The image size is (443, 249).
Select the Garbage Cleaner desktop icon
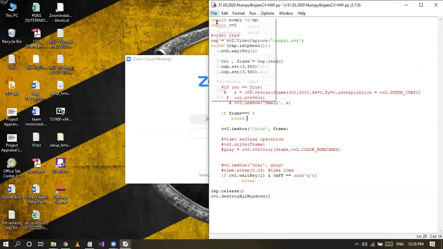point(61,194)
